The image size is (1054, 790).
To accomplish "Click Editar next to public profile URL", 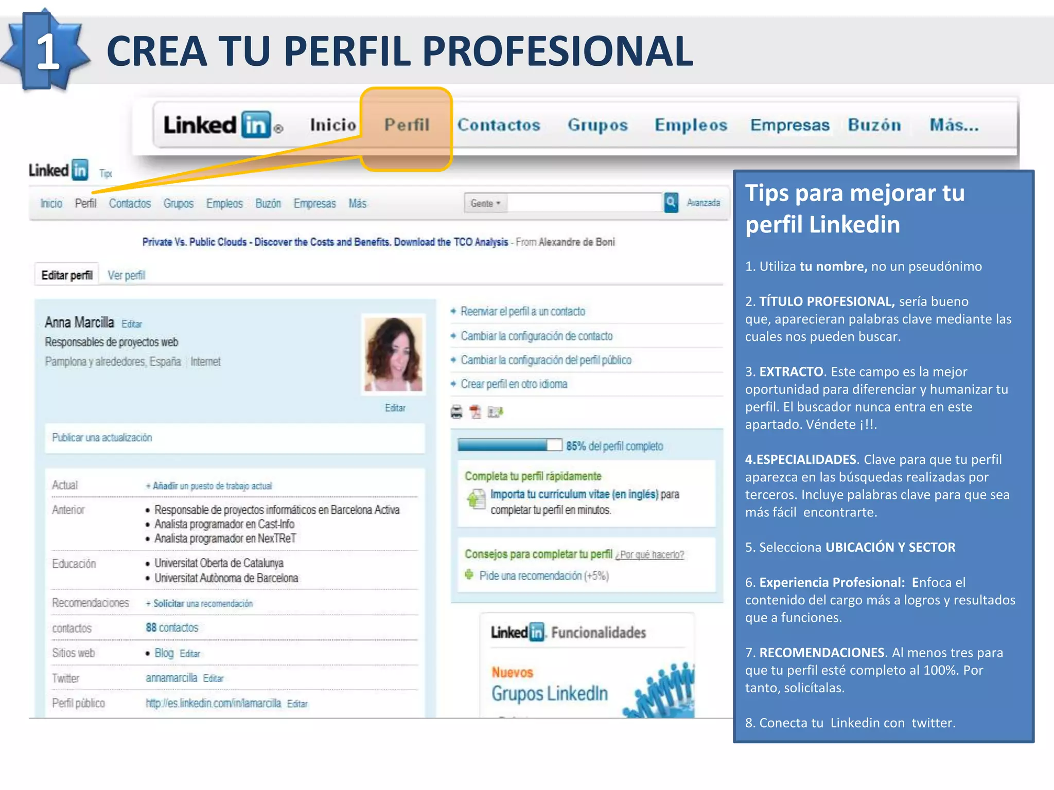I will pos(297,704).
